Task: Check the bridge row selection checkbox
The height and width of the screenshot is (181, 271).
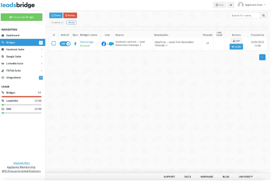Action: coord(54,43)
